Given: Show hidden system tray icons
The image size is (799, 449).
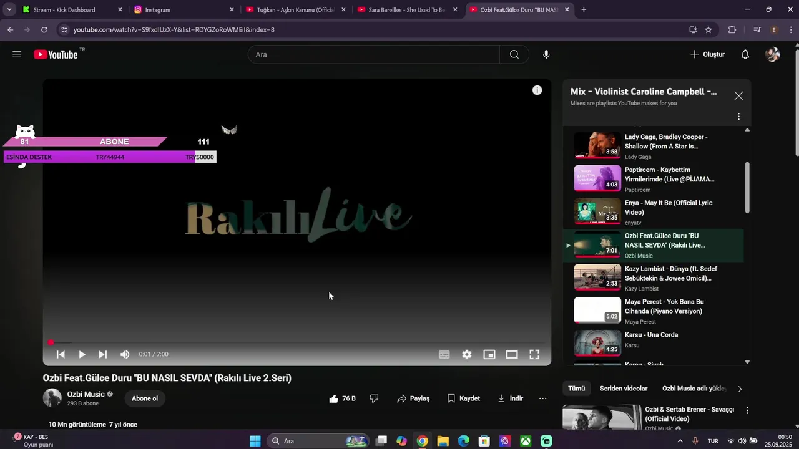Looking at the screenshot, I should (x=680, y=441).
